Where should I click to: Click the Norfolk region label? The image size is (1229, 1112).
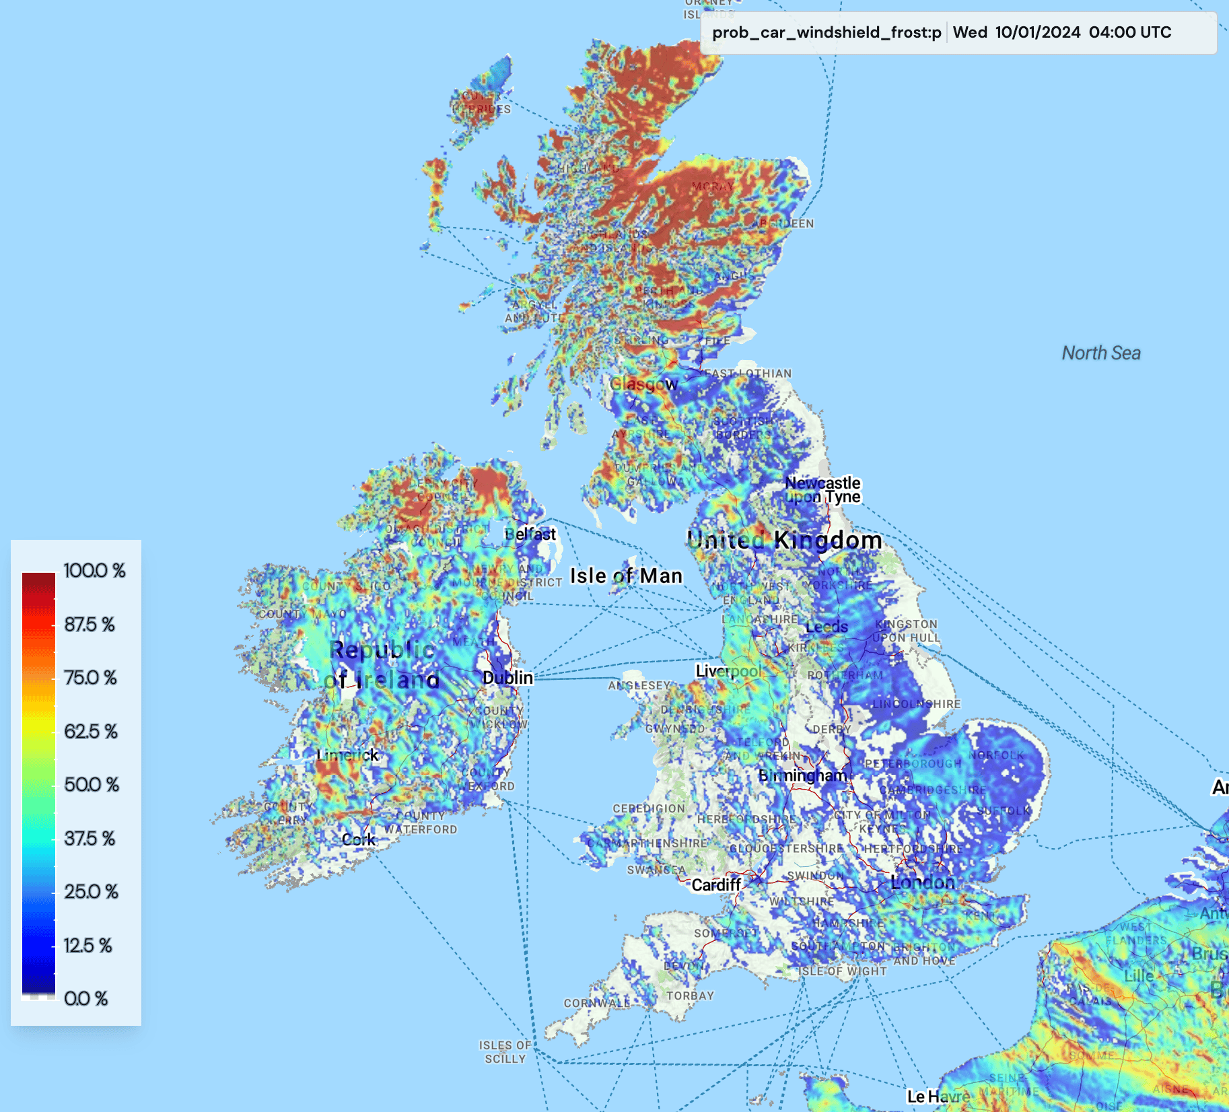pos(996,755)
